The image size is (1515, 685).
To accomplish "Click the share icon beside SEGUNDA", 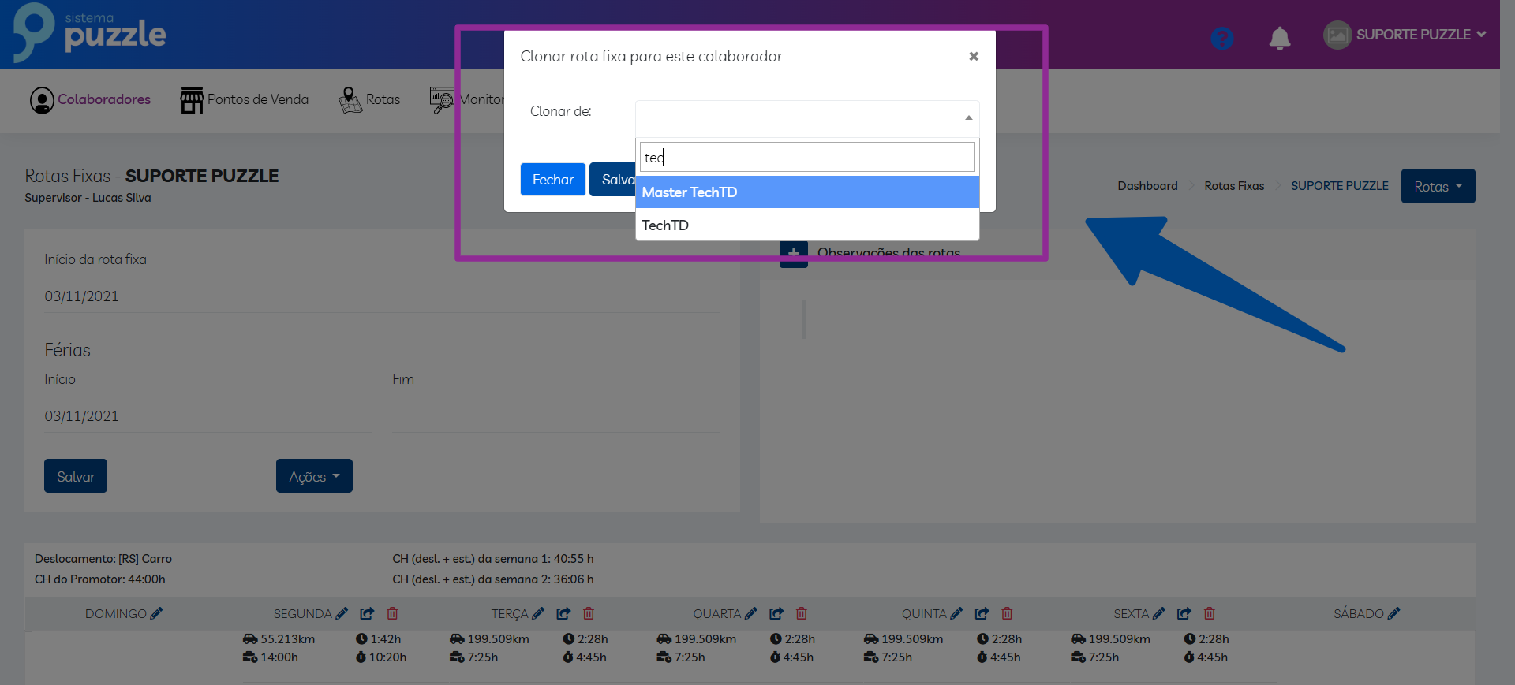I will click(x=367, y=613).
